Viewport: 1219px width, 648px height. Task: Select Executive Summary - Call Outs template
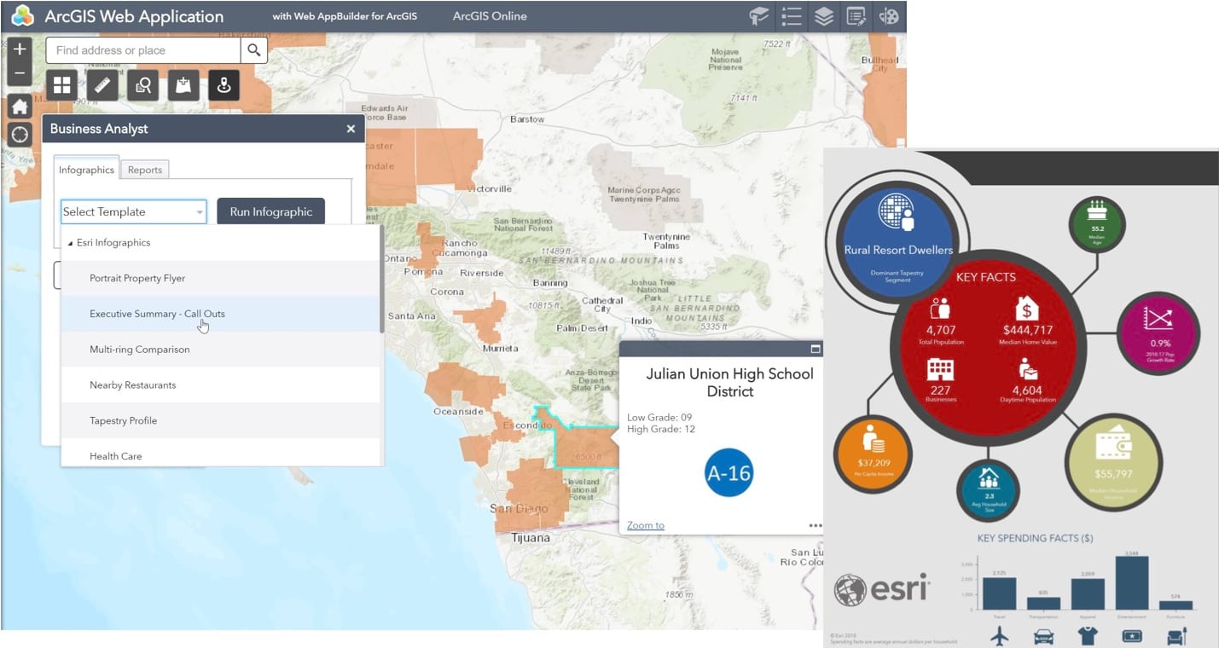pyautogui.click(x=156, y=314)
